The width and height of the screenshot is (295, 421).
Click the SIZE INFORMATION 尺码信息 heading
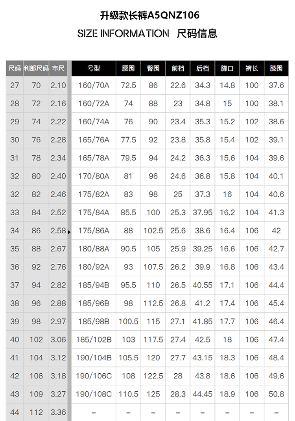(x=147, y=34)
